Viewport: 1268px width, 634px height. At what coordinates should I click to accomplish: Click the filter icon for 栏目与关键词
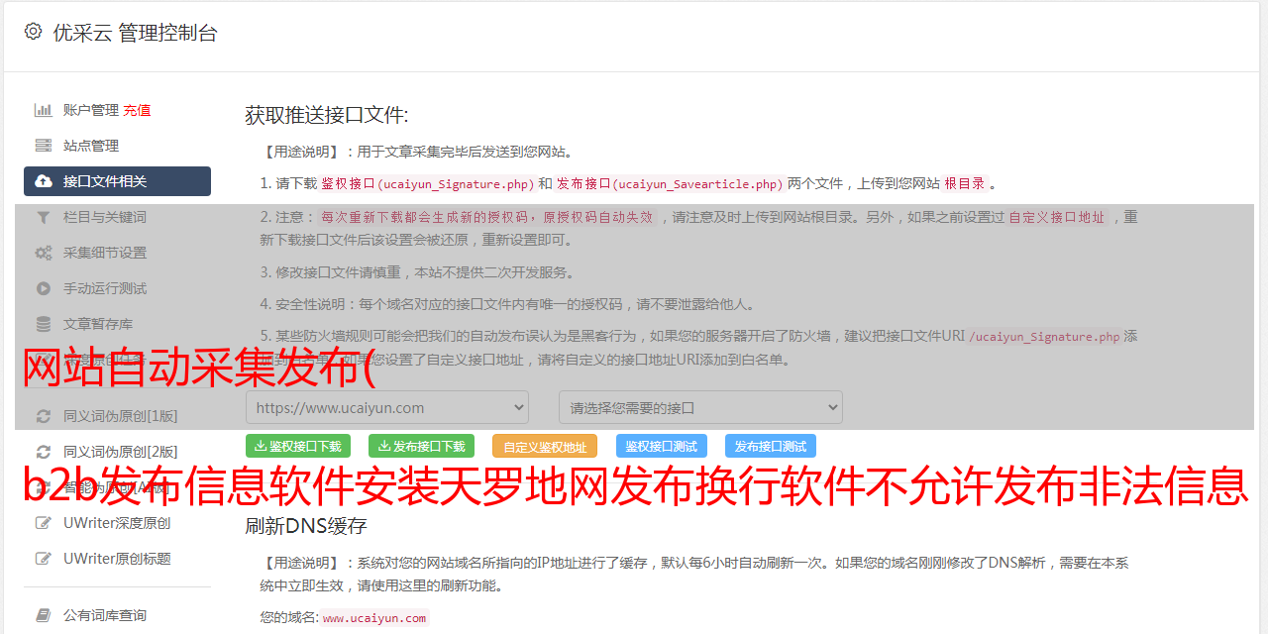(x=44, y=217)
